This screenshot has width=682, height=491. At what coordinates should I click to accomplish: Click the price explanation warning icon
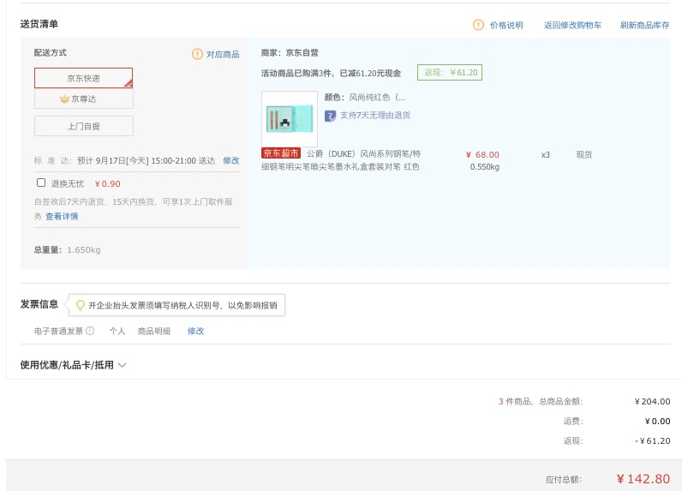coord(478,25)
